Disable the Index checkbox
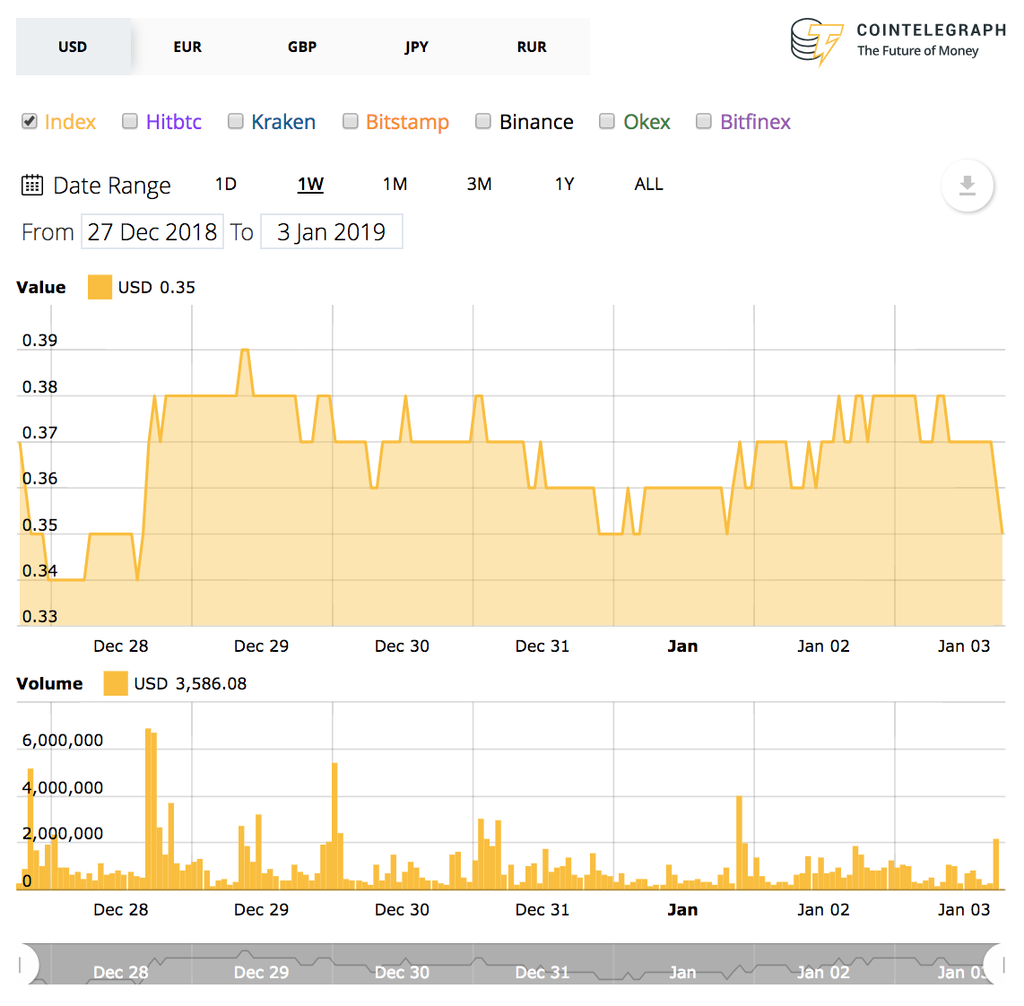 (x=28, y=121)
